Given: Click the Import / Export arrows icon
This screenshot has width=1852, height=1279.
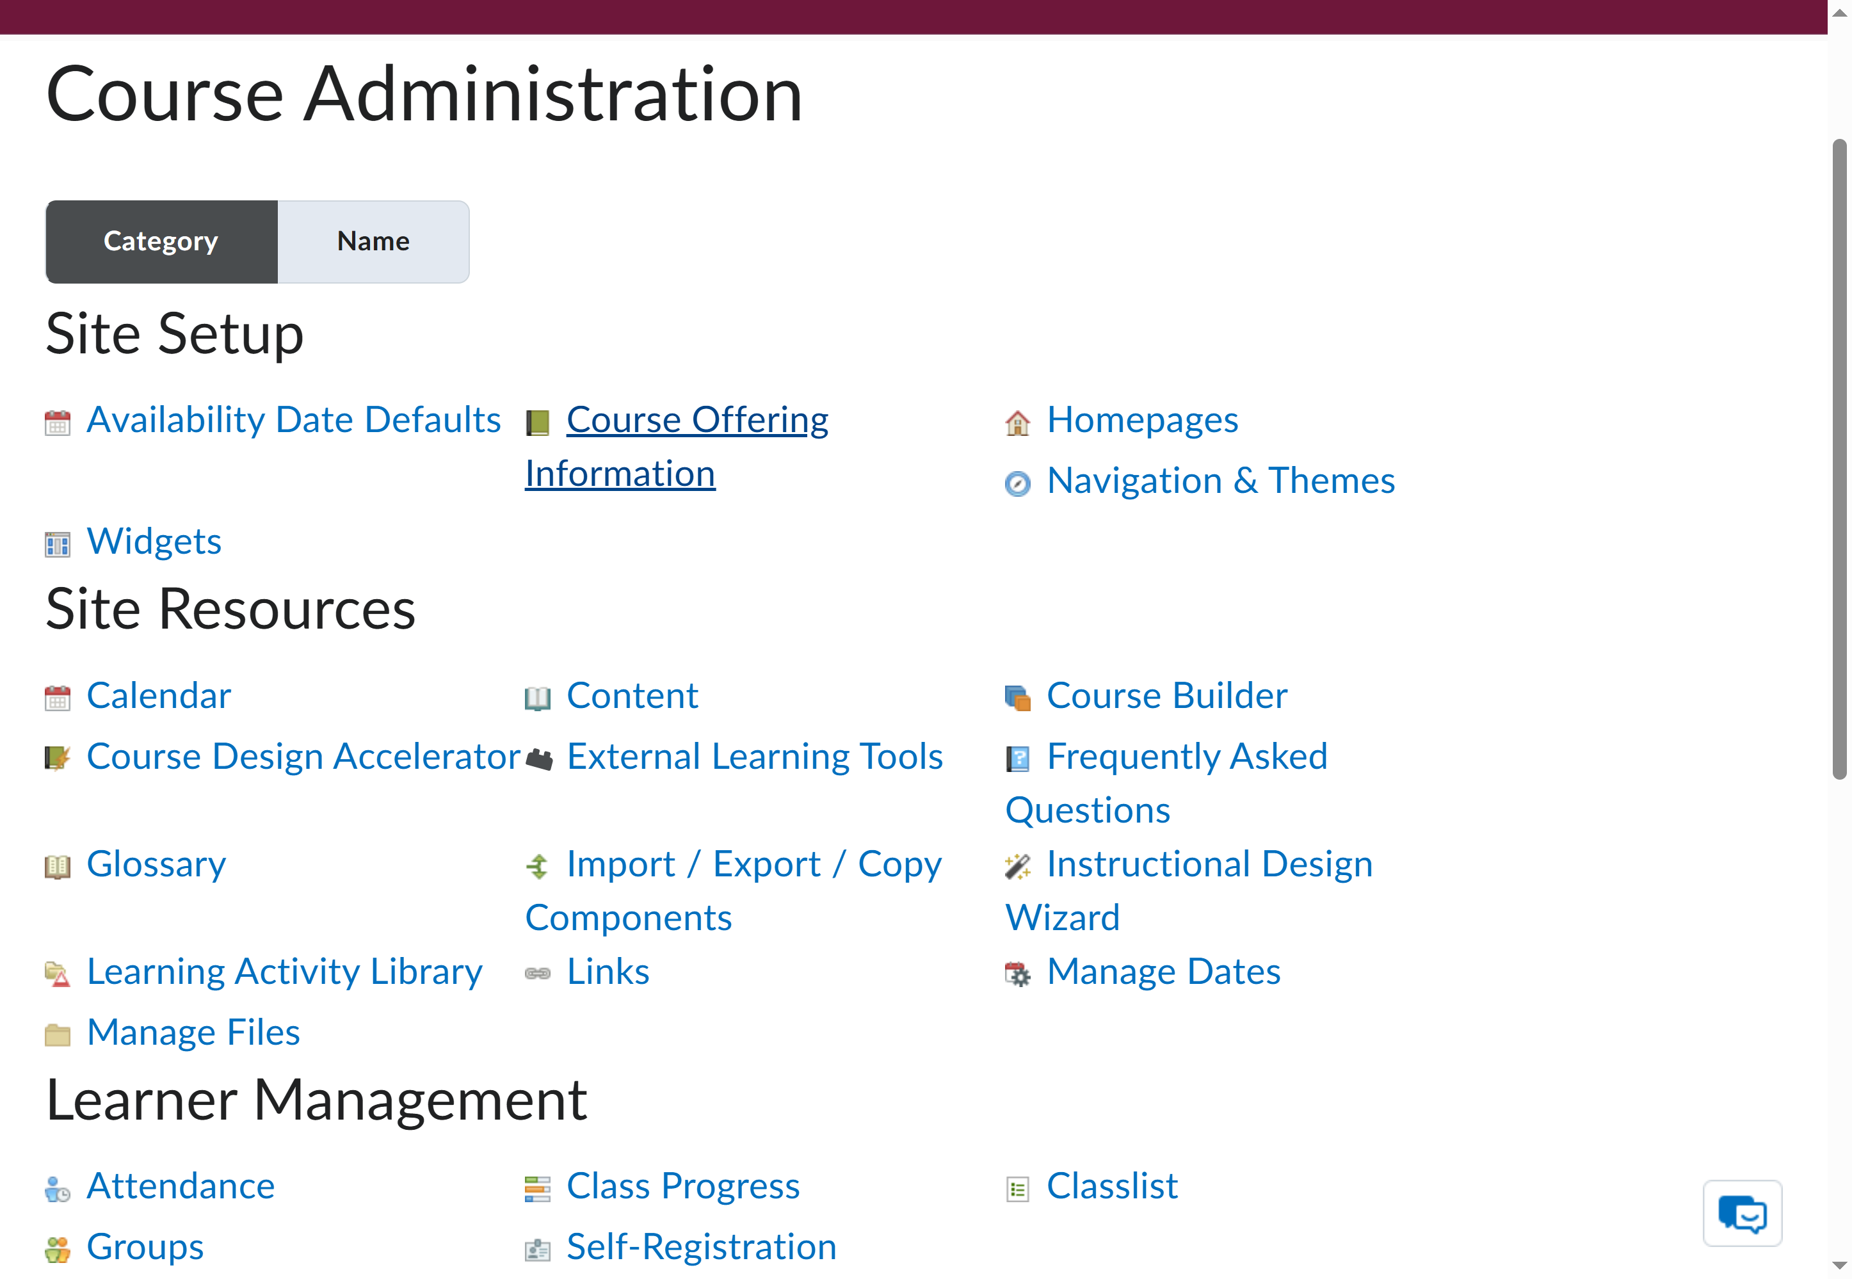Looking at the screenshot, I should click(x=537, y=866).
